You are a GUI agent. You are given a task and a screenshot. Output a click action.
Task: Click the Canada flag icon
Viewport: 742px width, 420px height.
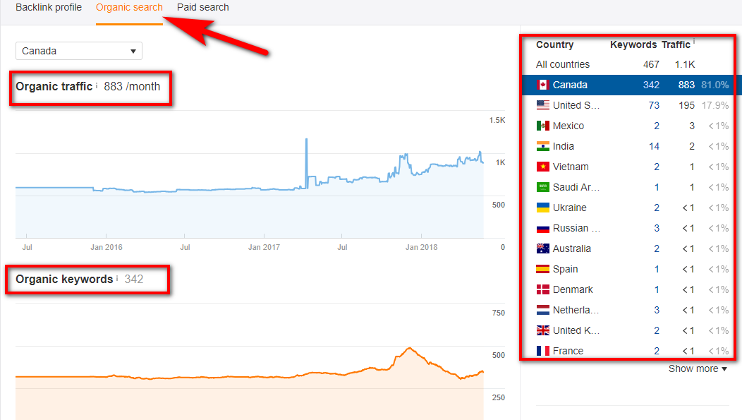point(542,85)
